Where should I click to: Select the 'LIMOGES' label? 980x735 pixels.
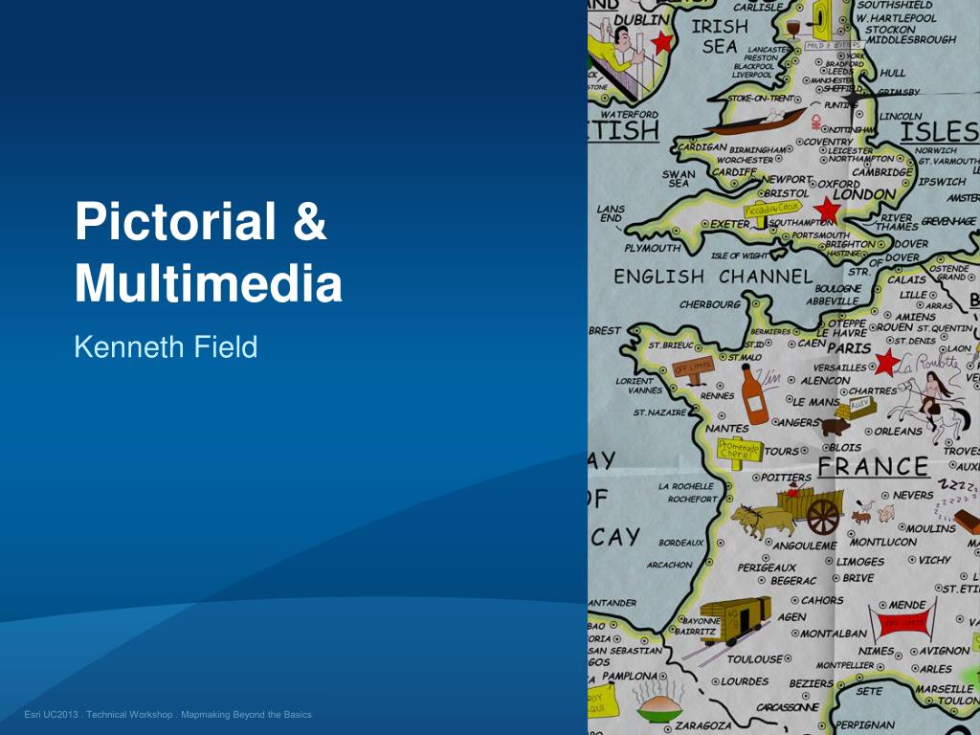(860, 561)
